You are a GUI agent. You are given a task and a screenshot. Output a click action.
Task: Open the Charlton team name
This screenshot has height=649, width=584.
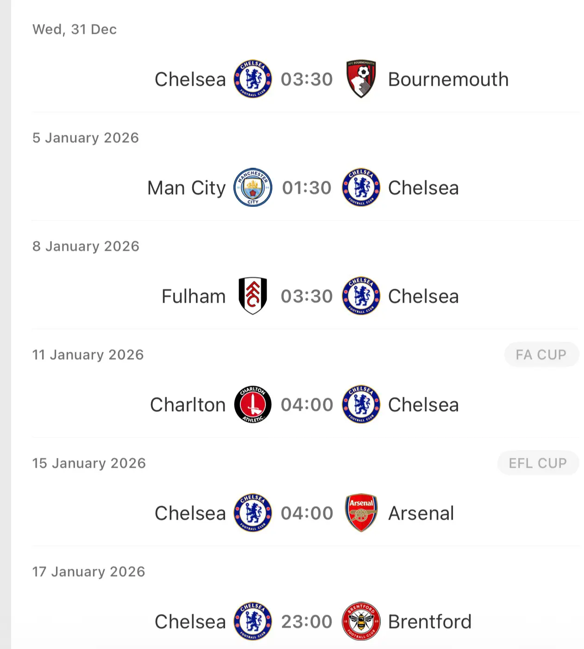[x=188, y=405]
